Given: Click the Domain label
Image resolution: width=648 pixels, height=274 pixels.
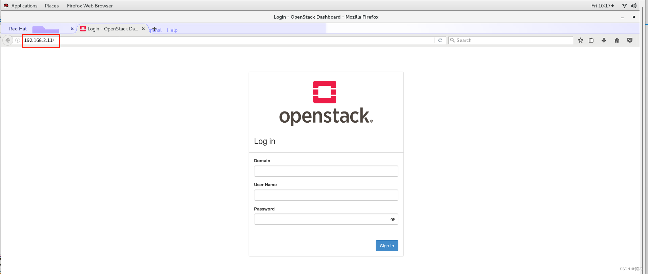Looking at the screenshot, I should [x=262, y=161].
